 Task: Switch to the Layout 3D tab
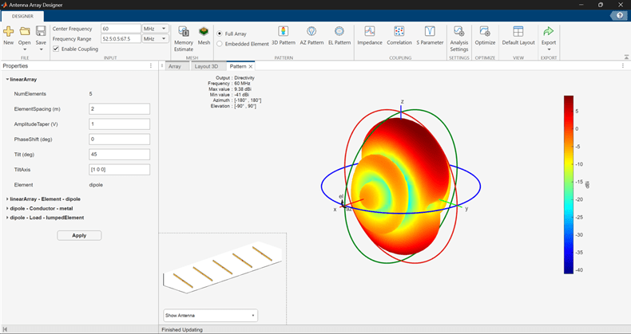click(206, 66)
